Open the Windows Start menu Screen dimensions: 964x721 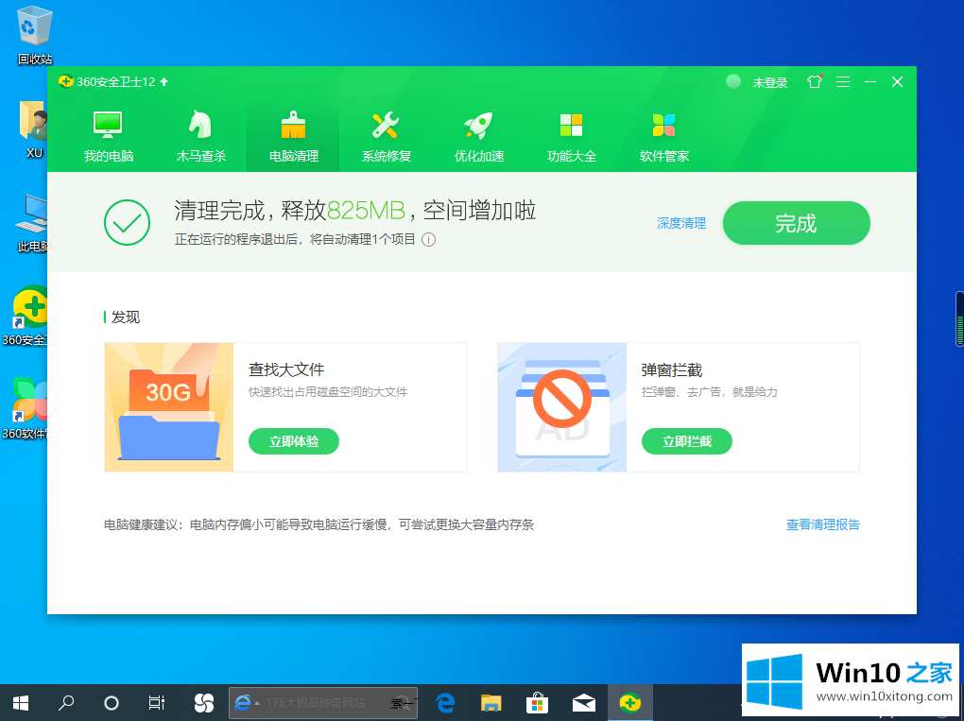coord(20,702)
